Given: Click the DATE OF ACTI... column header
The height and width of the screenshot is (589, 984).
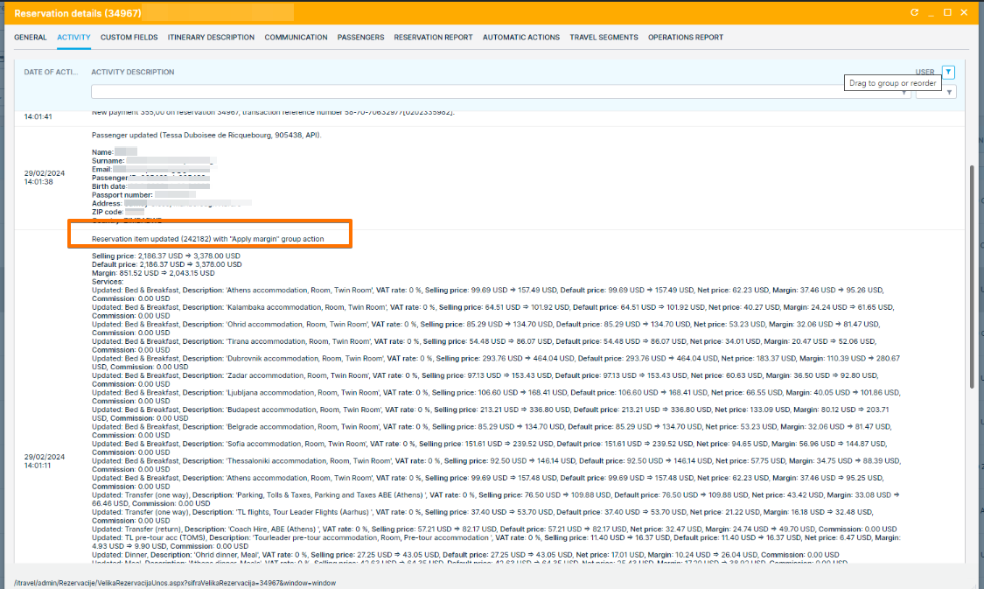Looking at the screenshot, I should 51,73.
